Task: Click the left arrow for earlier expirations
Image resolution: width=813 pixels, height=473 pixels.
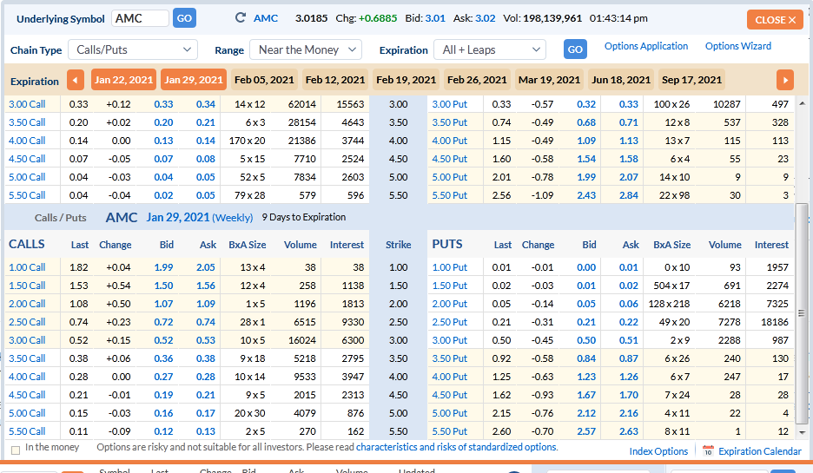Action: [x=76, y=81]
